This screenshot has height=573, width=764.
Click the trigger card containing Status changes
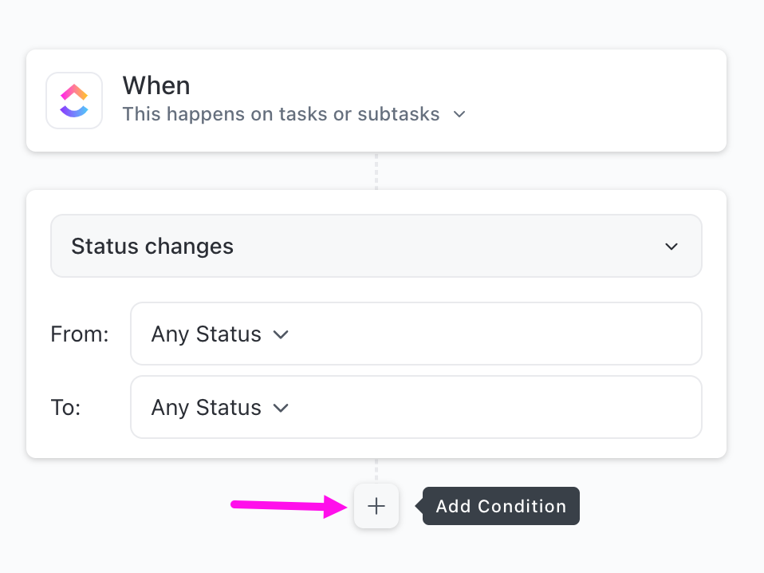pyautogui.click(x=376, y=322)
